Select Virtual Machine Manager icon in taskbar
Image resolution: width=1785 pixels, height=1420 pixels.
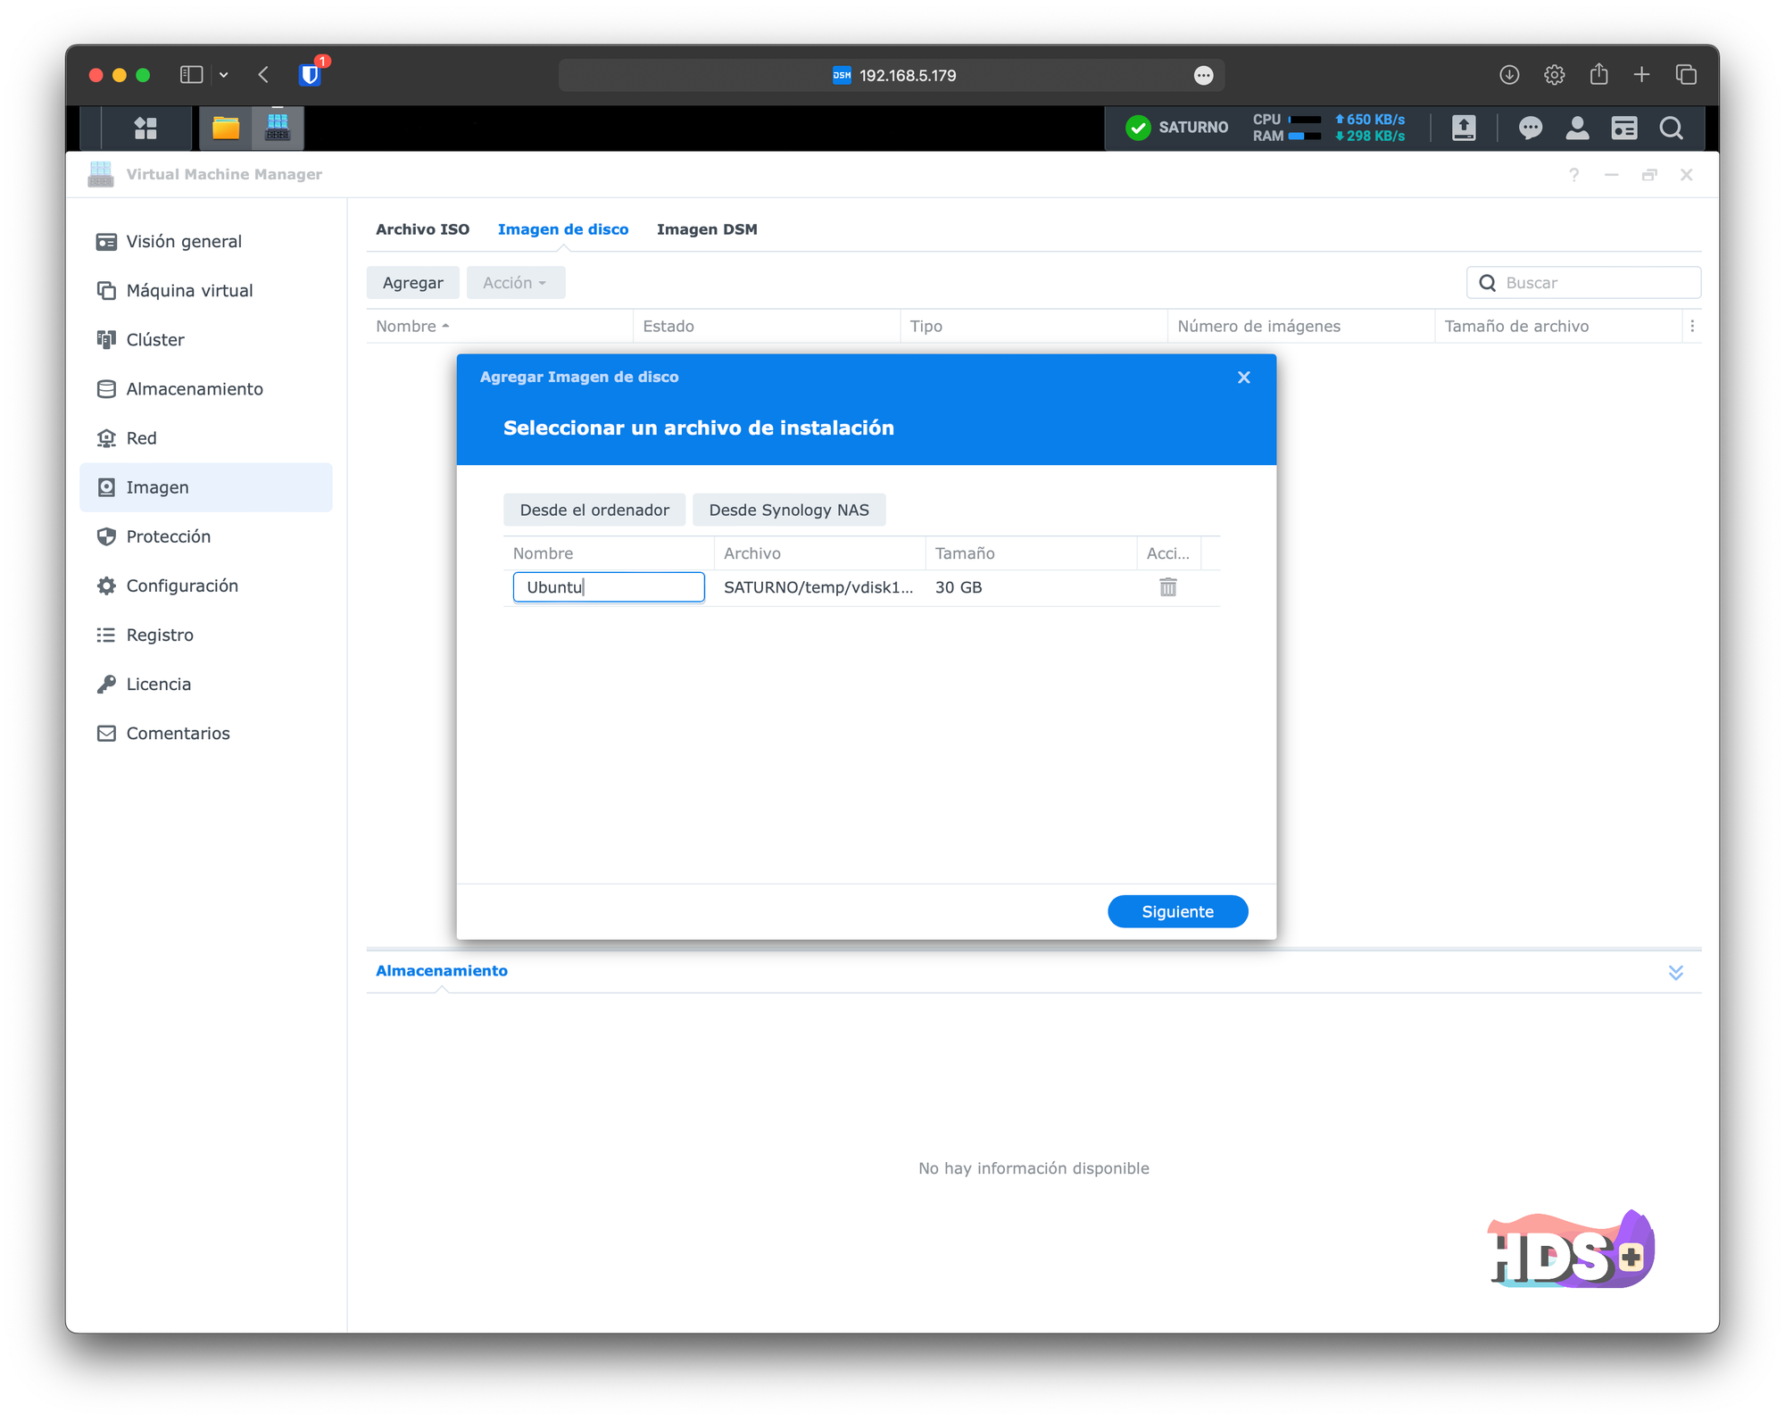[278, 128]
